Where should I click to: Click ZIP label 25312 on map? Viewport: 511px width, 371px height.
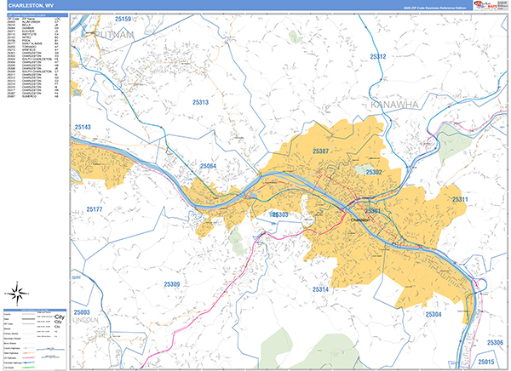click(377, 57)
